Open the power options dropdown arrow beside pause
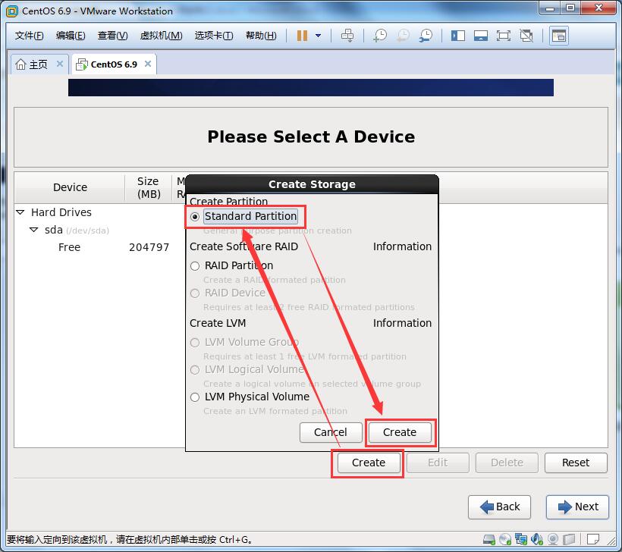 click(x=318, y=36)
